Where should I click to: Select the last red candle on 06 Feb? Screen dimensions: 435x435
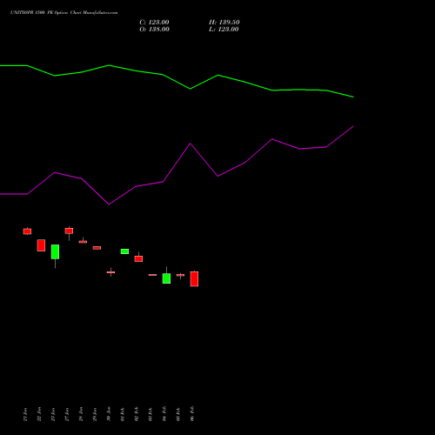[x=194, y=278]
